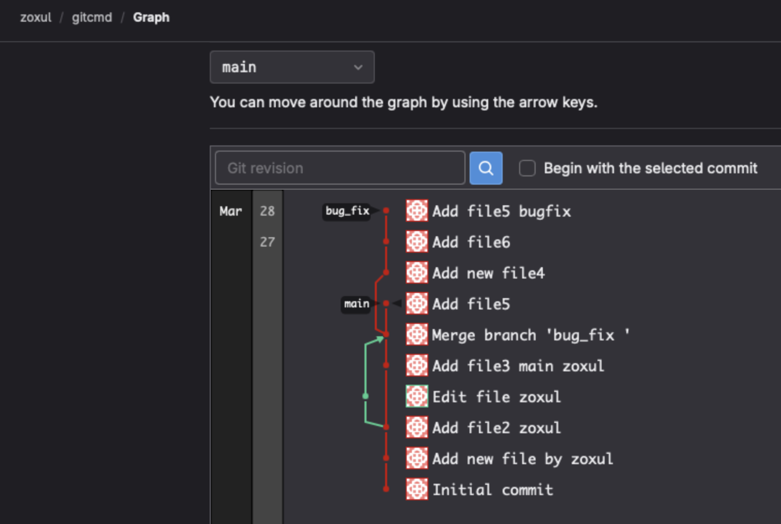Click green-bordered avatar for 'Edit file zoxul'
The width and height of the screenshot is (781, 524).
pyautogui.click(x=417, y=396)
